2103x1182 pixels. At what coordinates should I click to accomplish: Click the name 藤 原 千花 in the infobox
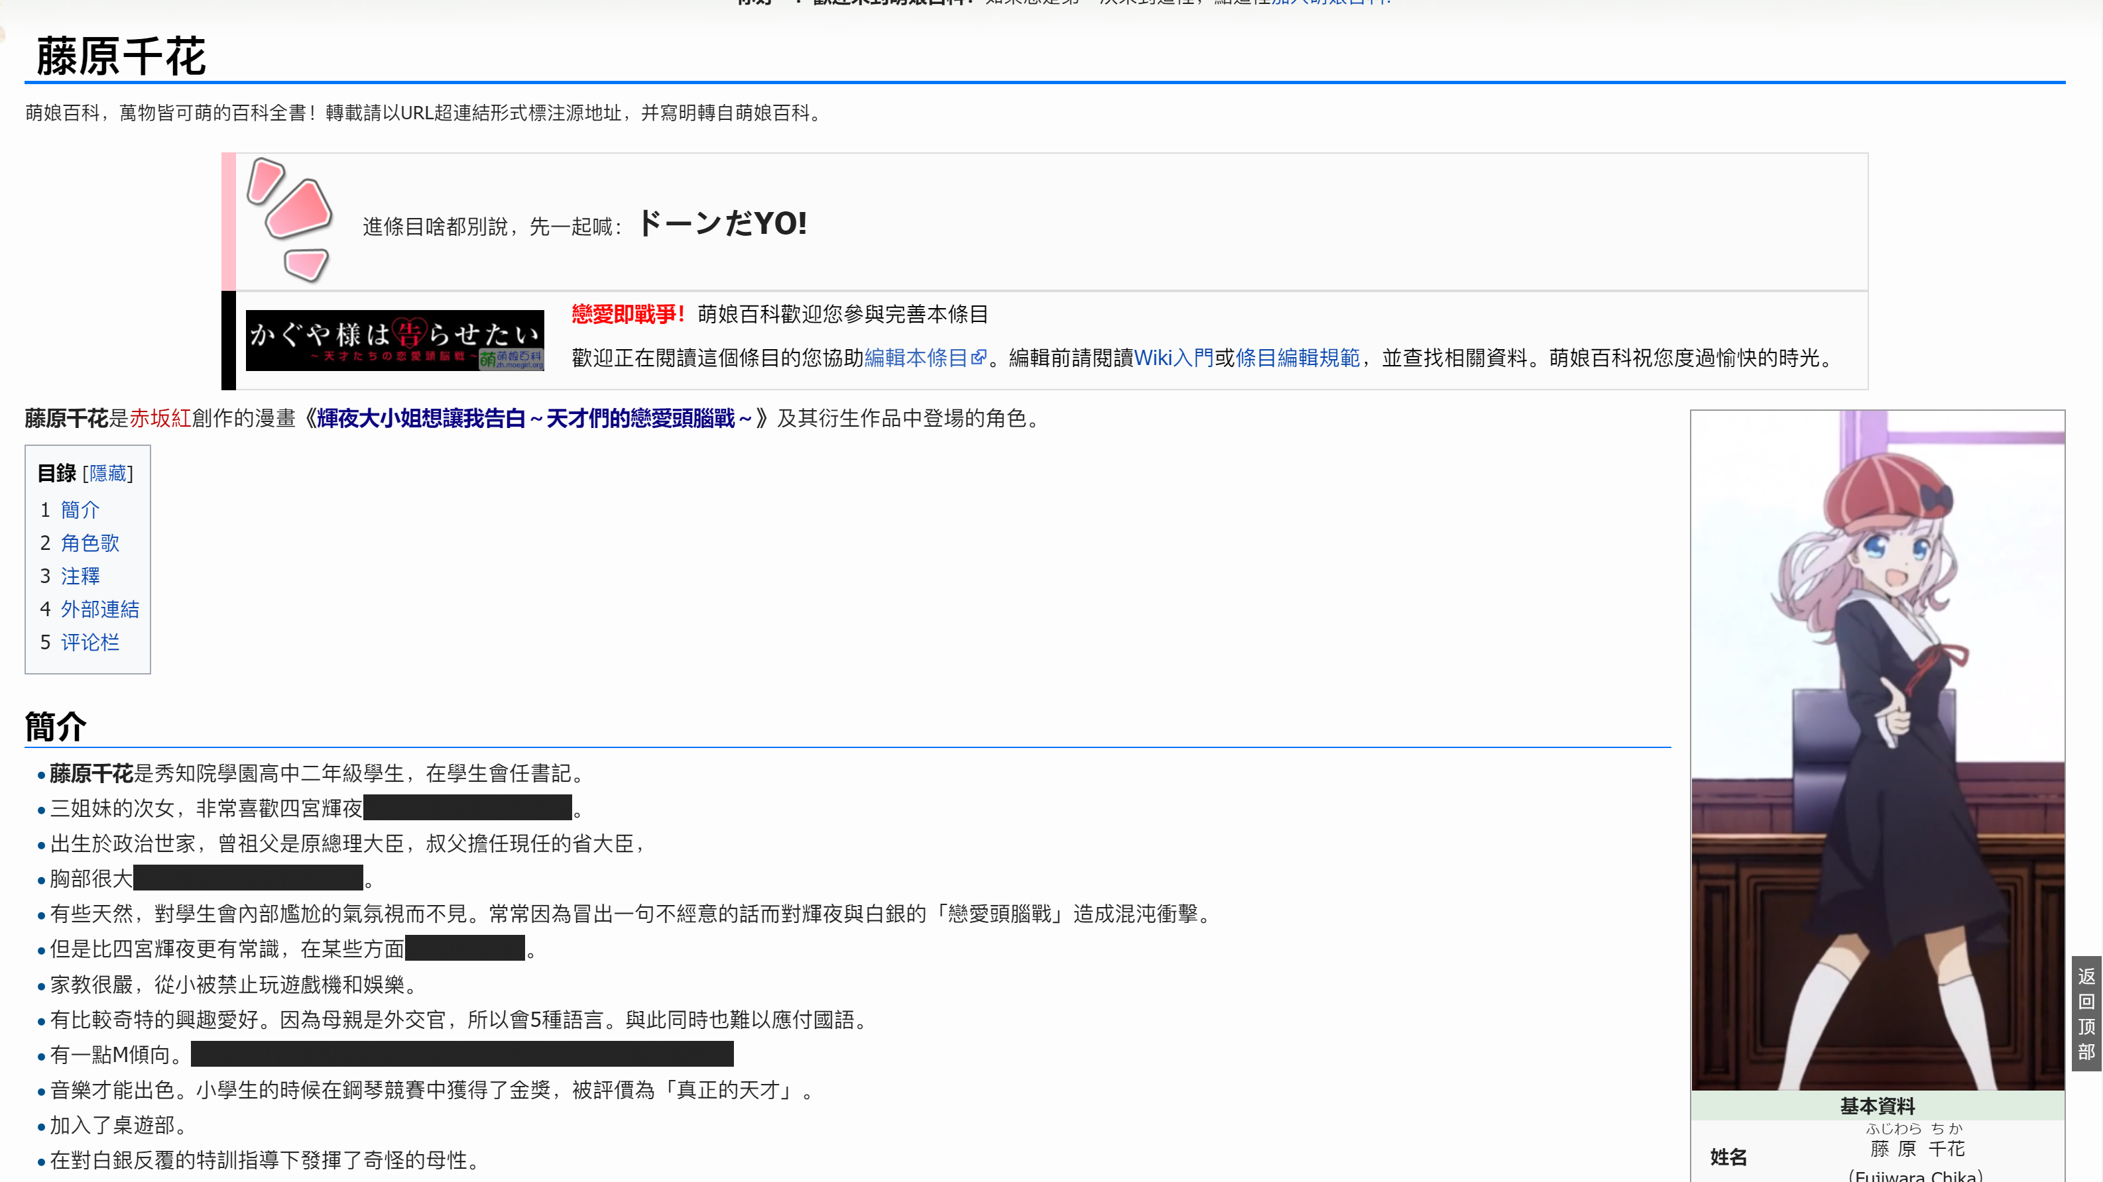1917,1149
